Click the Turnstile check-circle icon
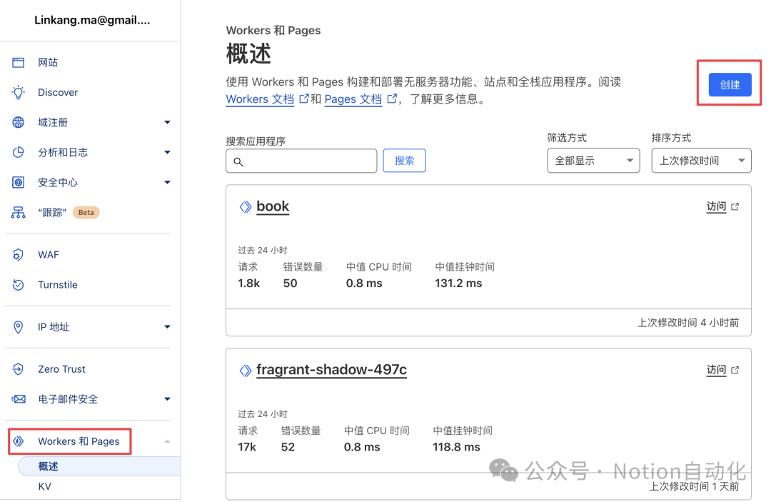Screen dimensions: 771x502 [x=18, y=285]
